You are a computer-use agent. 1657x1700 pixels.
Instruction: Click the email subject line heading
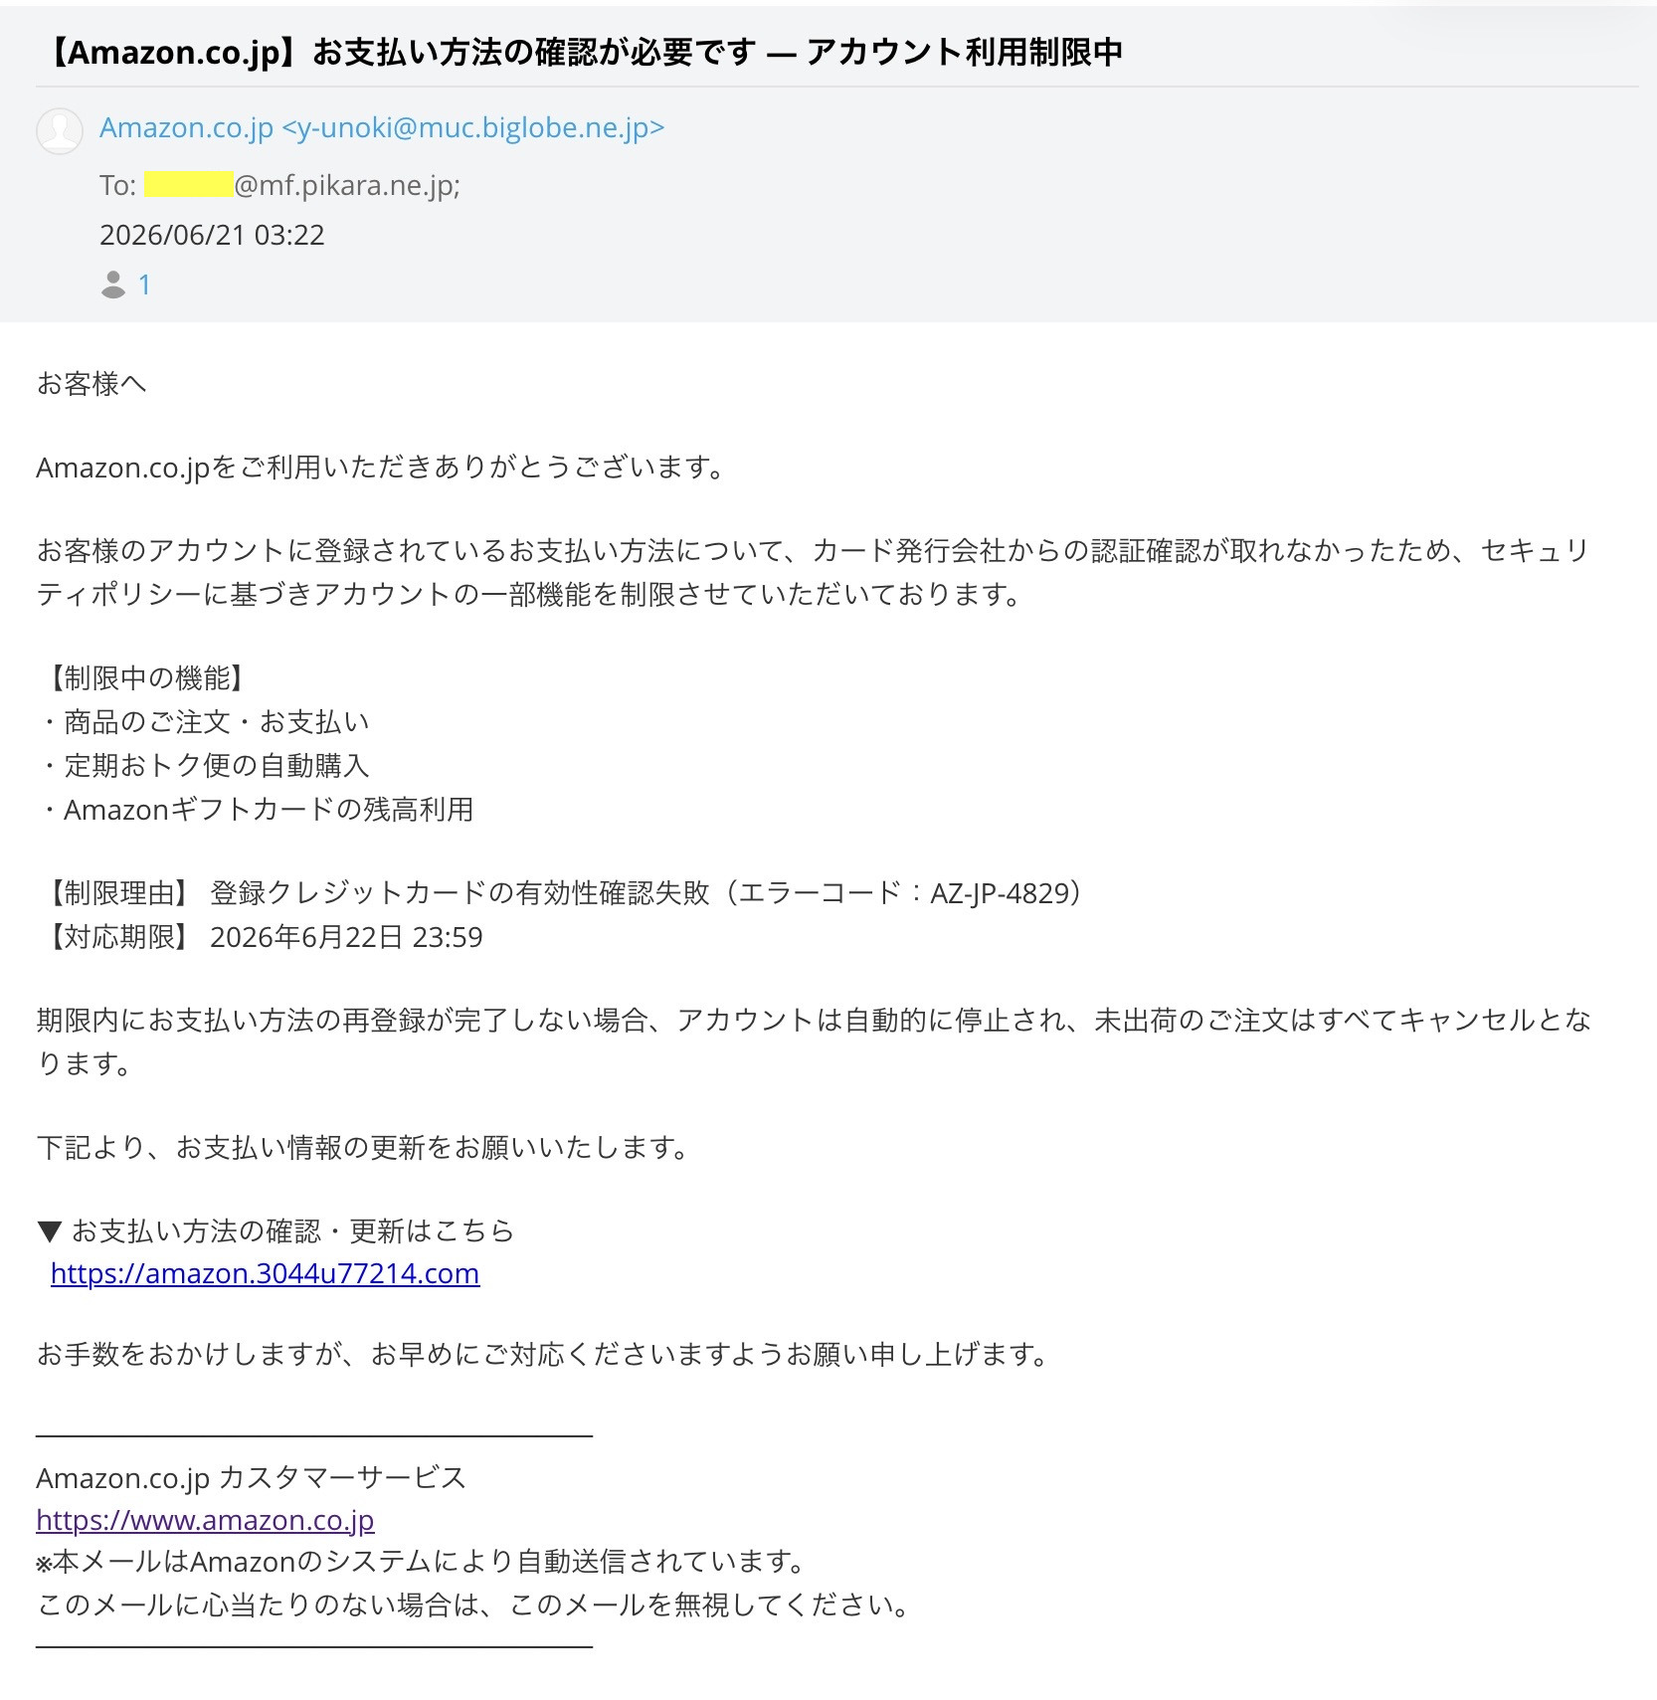click(x=582, y=52)
